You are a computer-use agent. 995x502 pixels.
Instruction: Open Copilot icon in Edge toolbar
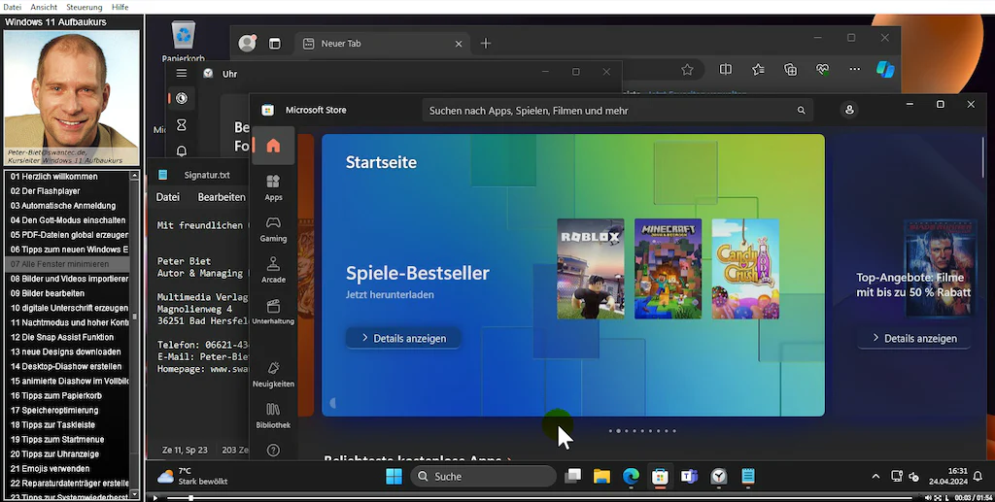click(x=885, y=69)
